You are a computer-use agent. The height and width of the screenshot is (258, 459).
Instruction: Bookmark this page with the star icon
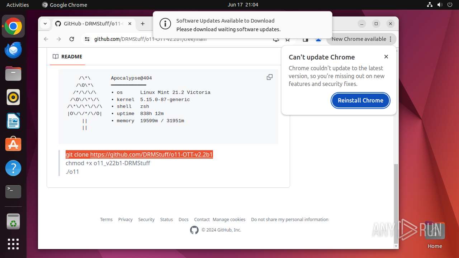(x=288, y=39)
